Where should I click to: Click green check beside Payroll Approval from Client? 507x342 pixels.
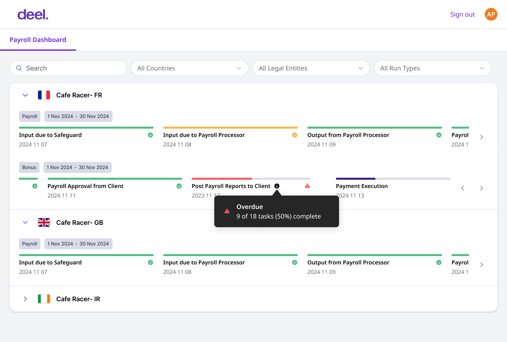click(x=179, y=186)
